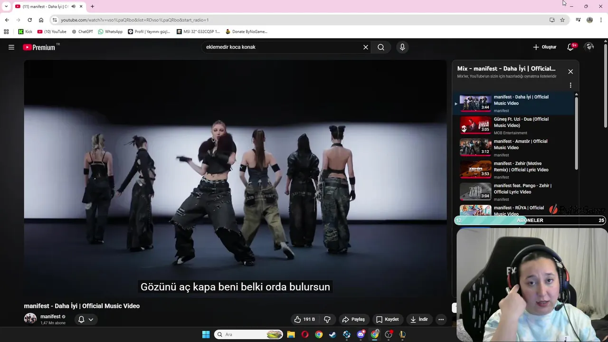View site information icon in address bar

55,20
